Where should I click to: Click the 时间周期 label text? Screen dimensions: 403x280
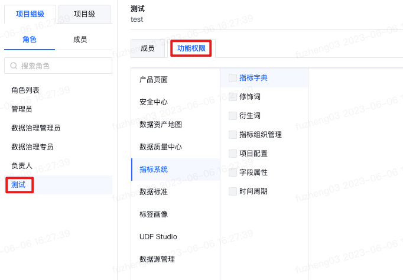253,191
